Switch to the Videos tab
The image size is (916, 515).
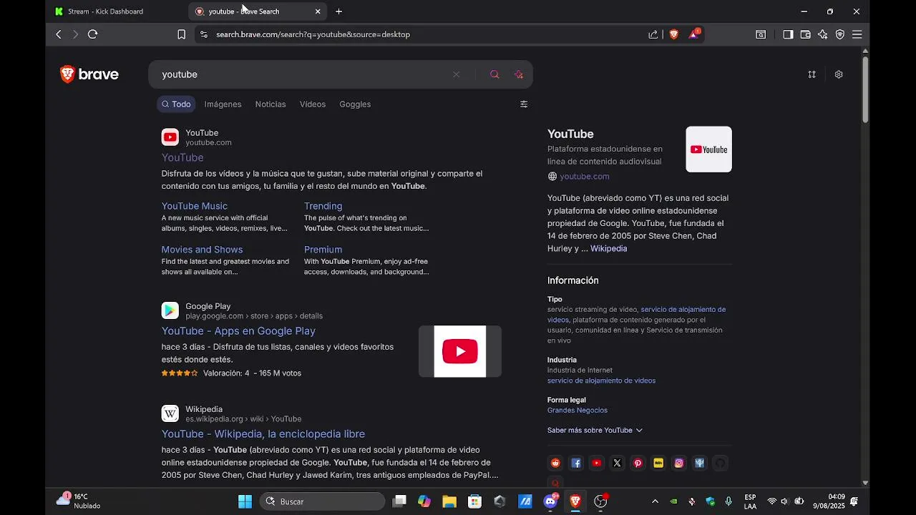point(313,104)
